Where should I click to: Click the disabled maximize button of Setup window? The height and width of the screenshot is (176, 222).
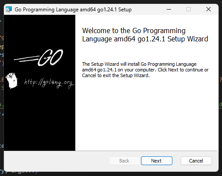click(x=188, y=10)
